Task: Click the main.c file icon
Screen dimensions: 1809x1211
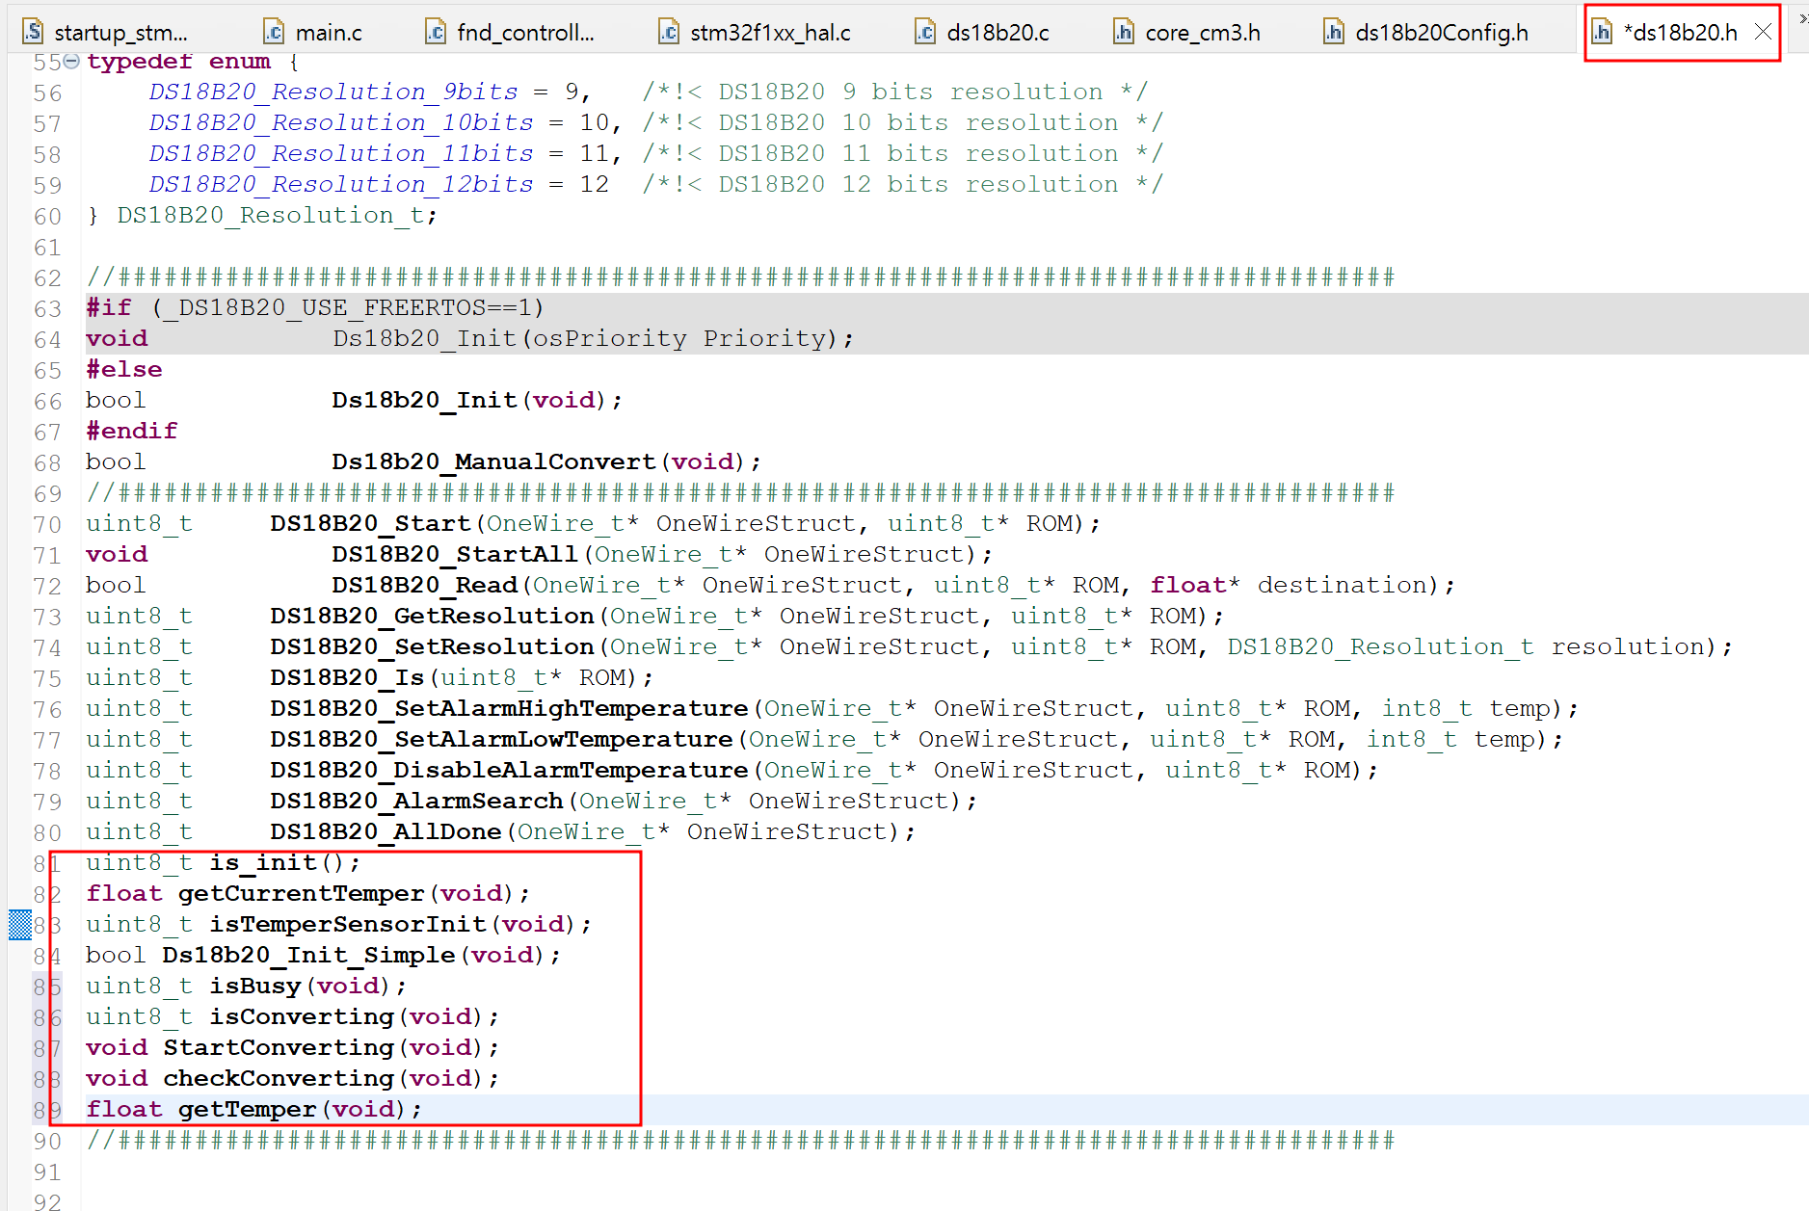Action: [274, 32]
